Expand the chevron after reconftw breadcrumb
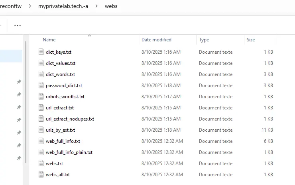Viewport: 295px width, 185px height. click(32, 6)
